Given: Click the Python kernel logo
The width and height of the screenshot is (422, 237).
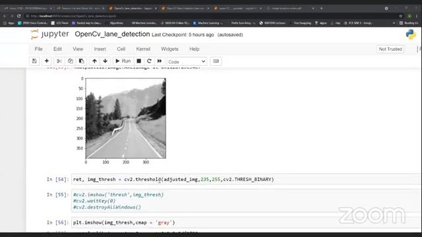Looking at the screenshot, I should [411, 34].
